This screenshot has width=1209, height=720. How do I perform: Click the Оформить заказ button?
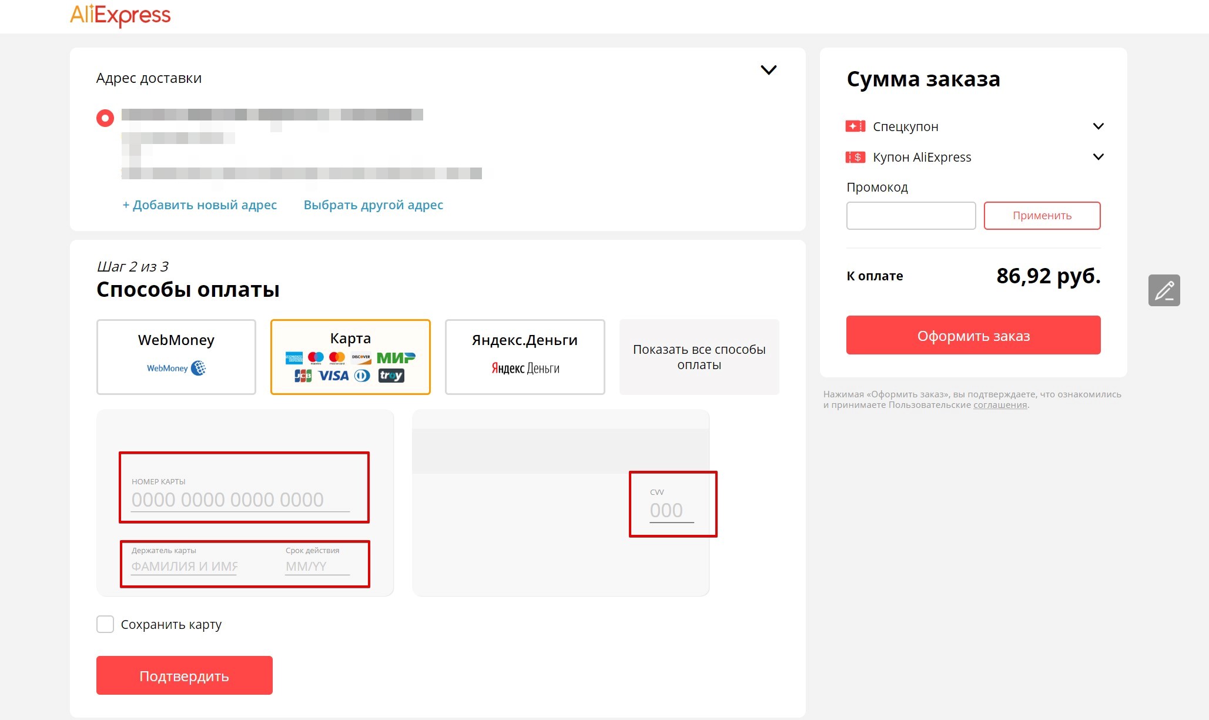[x=973, y=335]
